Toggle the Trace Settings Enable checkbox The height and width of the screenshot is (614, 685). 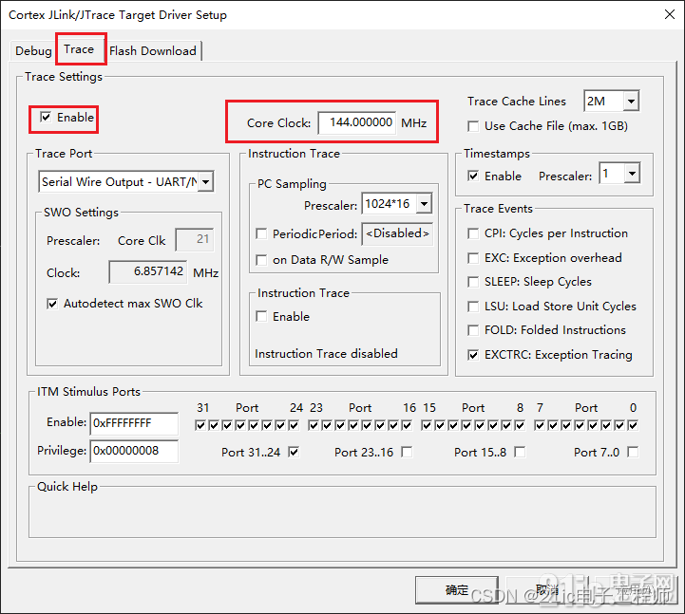click(46, 117)
